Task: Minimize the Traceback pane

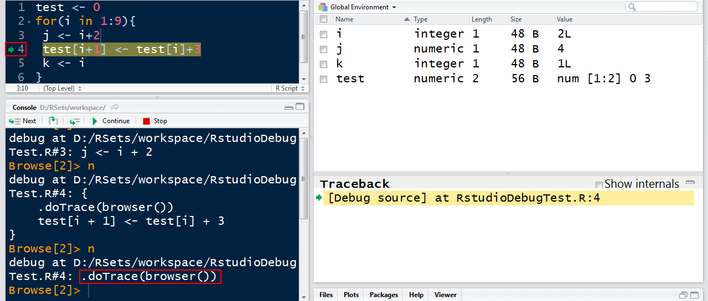Action: (690, 182)
